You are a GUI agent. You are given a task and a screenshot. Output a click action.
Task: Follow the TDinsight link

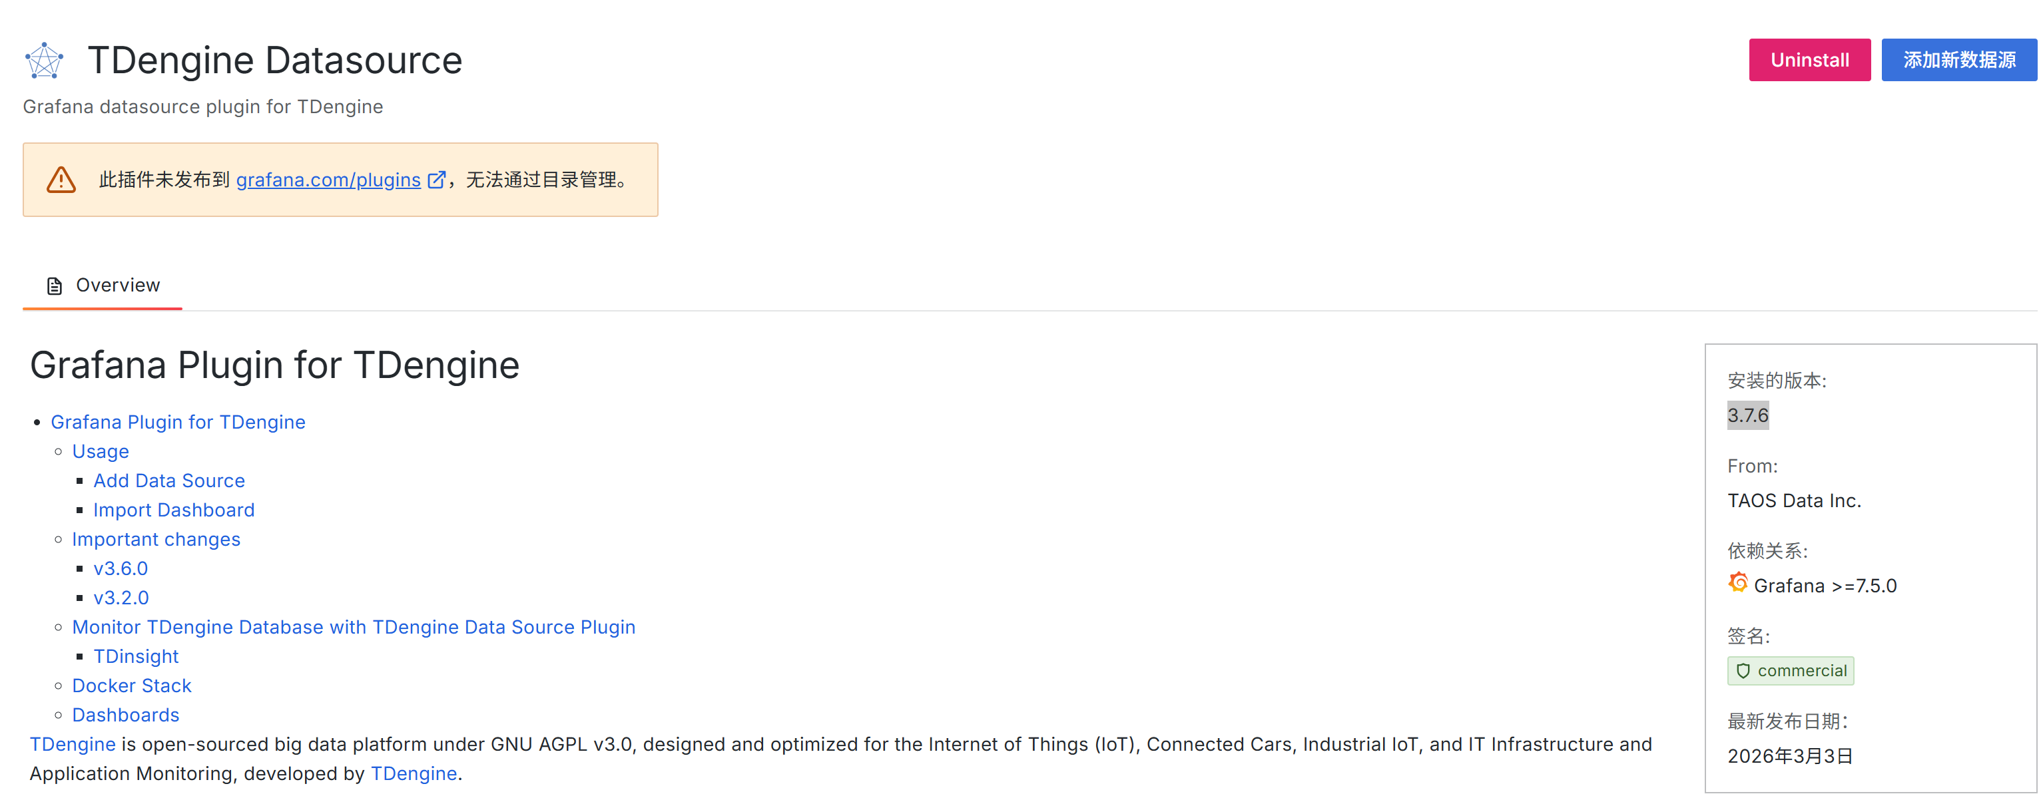136,656
